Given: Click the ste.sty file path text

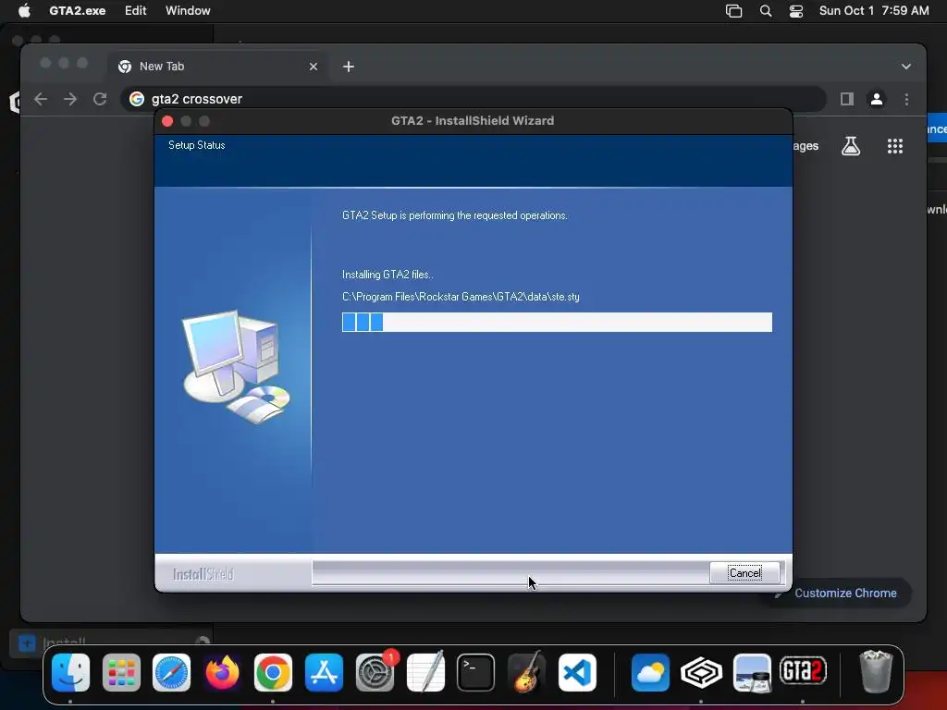Looking at the screenshot, I should pos(461,297).
